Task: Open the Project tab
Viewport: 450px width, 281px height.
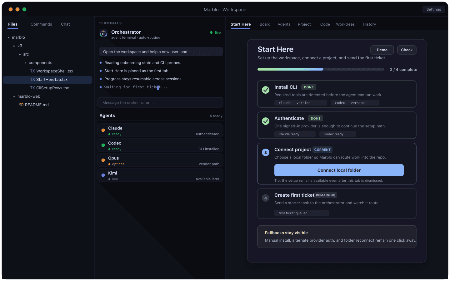Action: [x=304, y=24]
